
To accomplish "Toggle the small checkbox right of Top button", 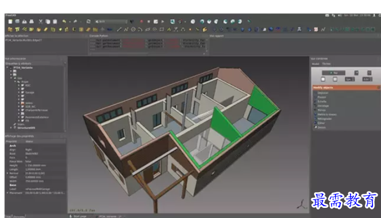I will 356,72.
